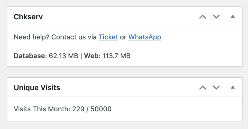The height and width of the screenshot is (129, 248).
Task: Click the 113.7 MB web size value
Action: (x=117, y=56)
